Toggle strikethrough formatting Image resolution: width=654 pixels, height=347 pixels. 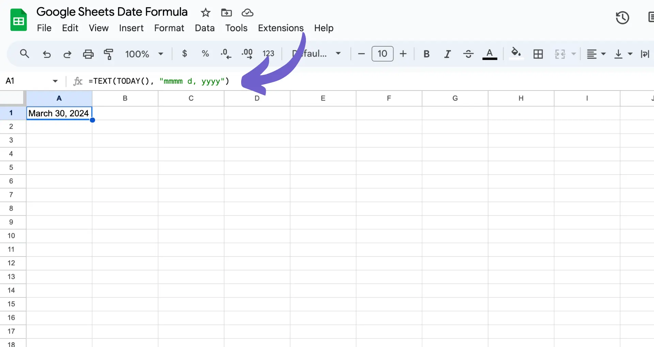pos(468,54)
